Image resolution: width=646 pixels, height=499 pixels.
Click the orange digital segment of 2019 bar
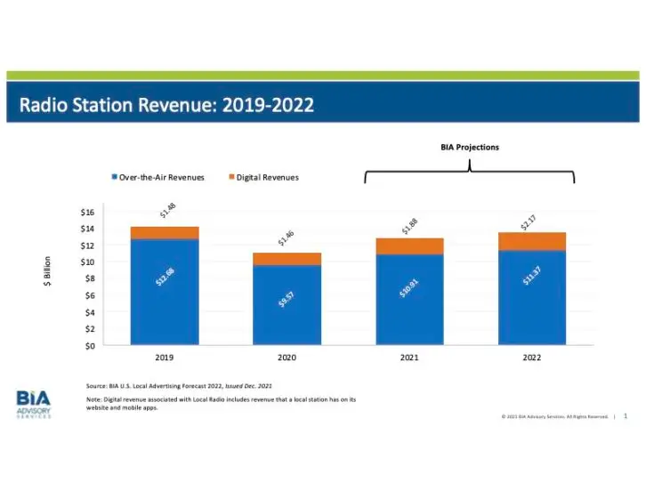(x=165, y=233)
